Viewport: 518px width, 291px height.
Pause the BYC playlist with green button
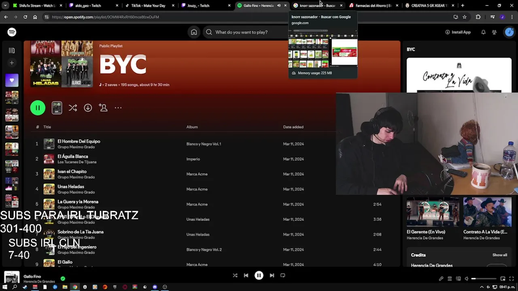[38, 108]
